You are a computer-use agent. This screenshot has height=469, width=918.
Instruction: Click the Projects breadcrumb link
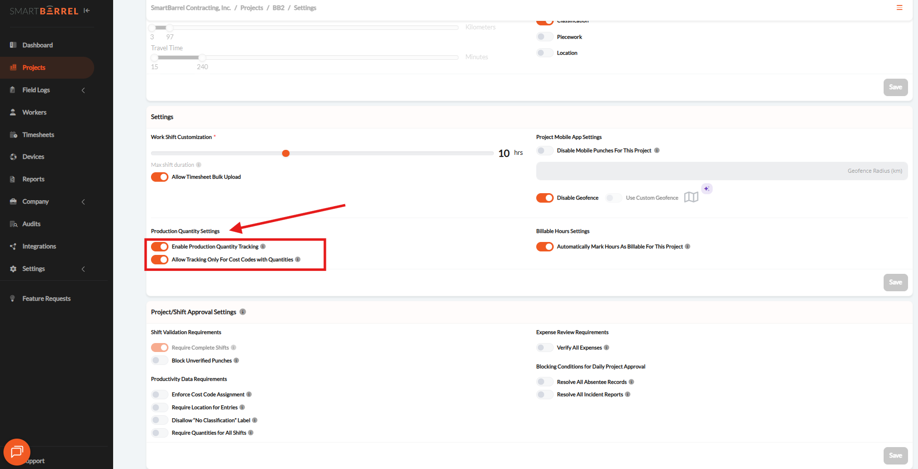coord(252,8)
